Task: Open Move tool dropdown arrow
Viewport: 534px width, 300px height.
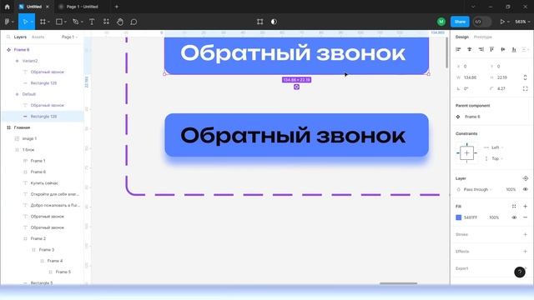Action: pos(32,22)
